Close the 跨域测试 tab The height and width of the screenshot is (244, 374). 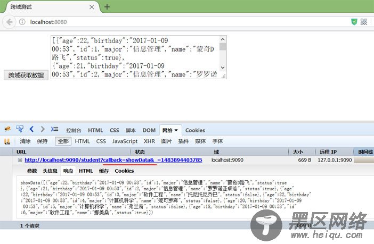coord(92,7)
